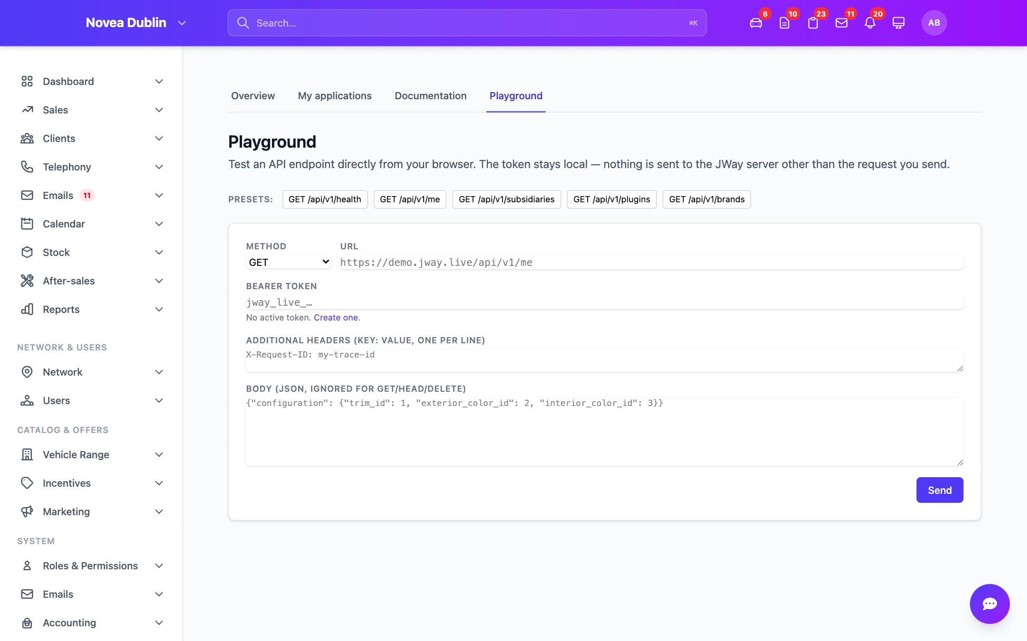This screenshot has width=1027, height=641.
Task: Expand the Reports menu chevron
Action: tap(159, 309)
